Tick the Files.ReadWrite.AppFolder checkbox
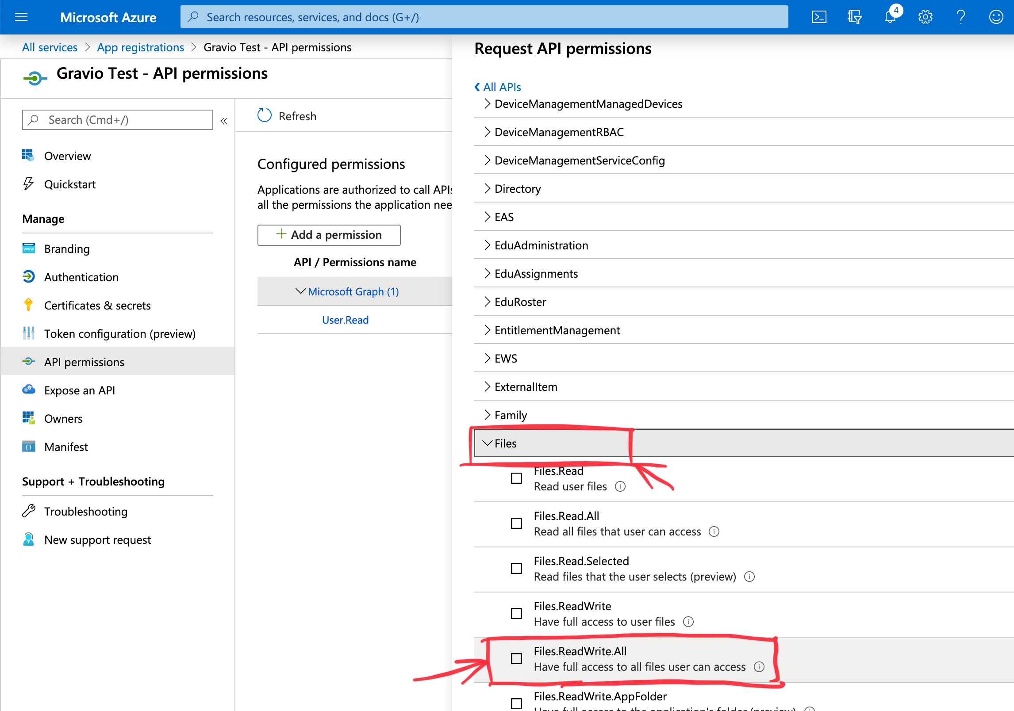This screenshot has height=711, width=1014. [516, 703]
